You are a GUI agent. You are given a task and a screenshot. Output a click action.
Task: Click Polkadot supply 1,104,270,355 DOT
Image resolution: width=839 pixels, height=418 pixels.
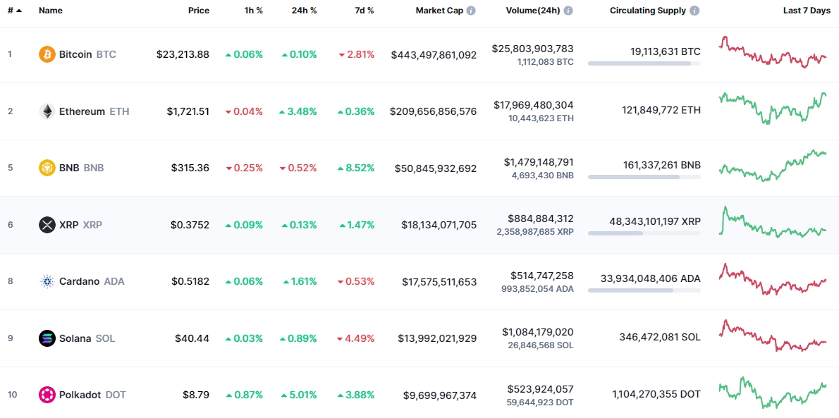pyautogui.click(x=656, y=394)
